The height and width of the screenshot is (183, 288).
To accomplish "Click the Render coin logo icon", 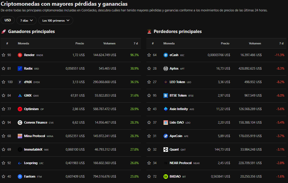I will [x=20, y=55].
